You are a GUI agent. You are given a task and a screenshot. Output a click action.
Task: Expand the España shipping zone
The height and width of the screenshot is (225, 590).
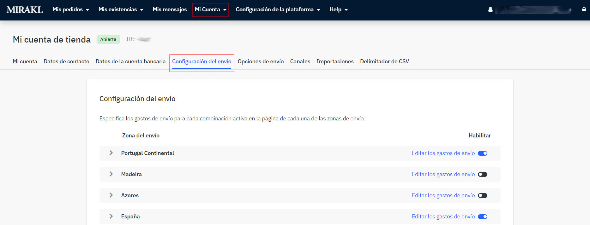[x=111, y=216]
